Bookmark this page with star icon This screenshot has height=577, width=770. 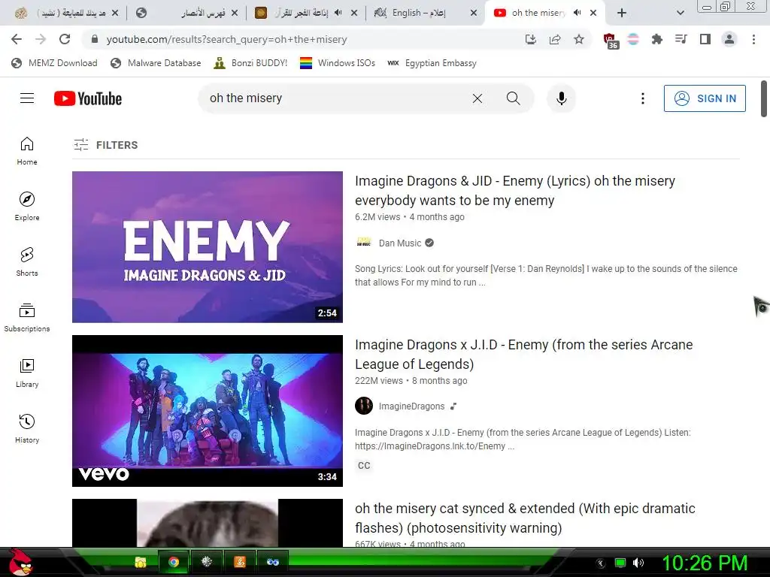[579, 39]
